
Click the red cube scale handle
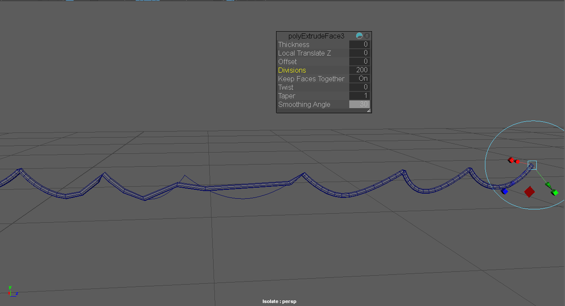(510, 160)
